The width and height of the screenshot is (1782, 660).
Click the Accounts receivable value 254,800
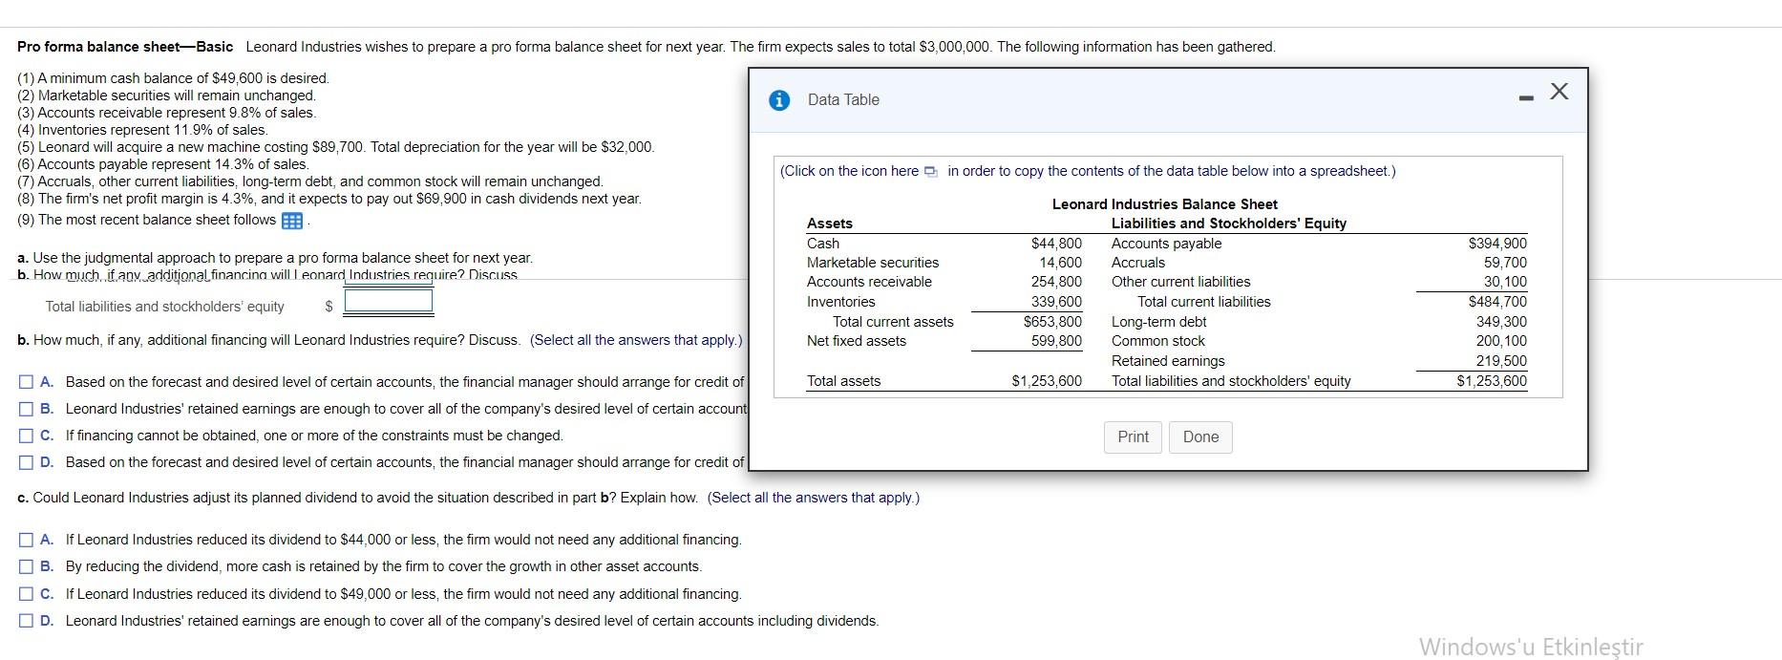(1056, 282)
